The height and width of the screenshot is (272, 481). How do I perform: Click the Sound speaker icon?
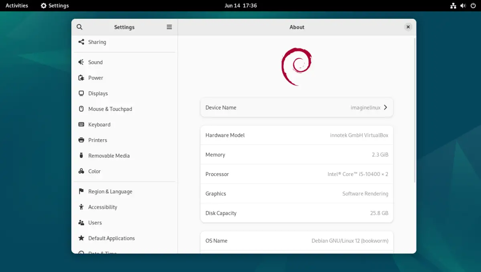coord(81,62)
